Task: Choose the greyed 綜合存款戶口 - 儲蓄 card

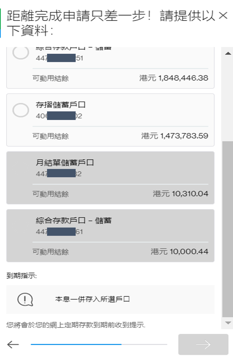Action: click(x=110, y=235)
